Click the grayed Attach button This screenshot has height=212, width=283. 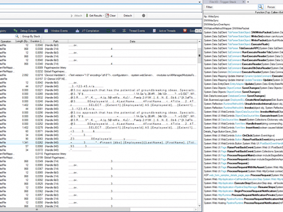[77, 15]
